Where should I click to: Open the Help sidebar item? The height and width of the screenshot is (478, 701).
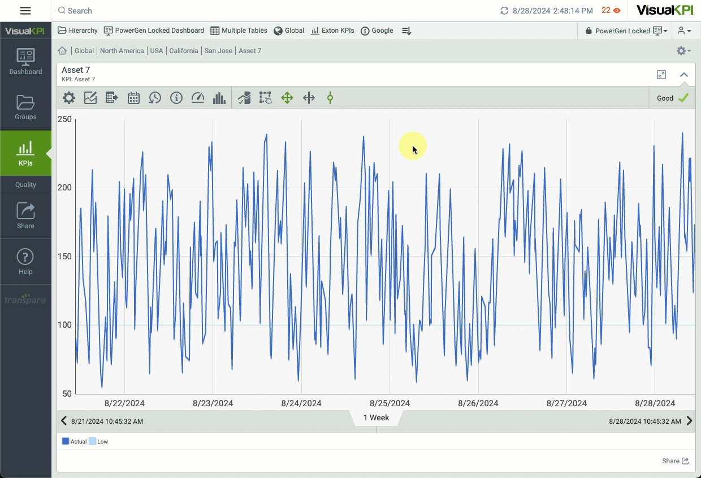point(25,262)
